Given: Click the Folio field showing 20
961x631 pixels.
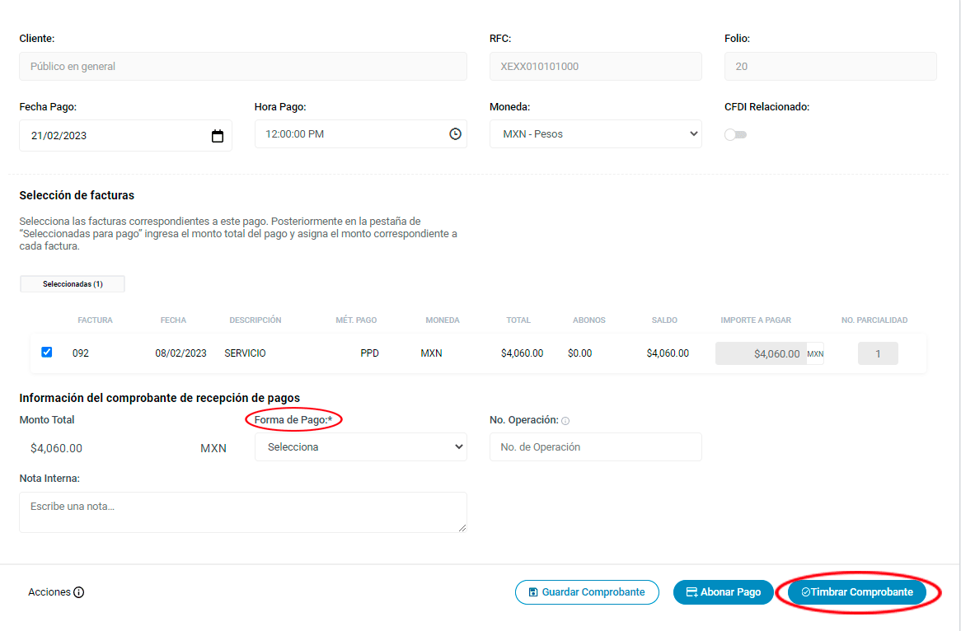Looking at the screenshot, I should pyautogui.click(x=831, y=66).
